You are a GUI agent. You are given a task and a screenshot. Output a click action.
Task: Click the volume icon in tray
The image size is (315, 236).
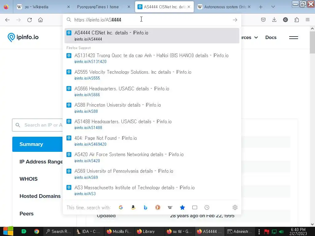click(281, 232)
